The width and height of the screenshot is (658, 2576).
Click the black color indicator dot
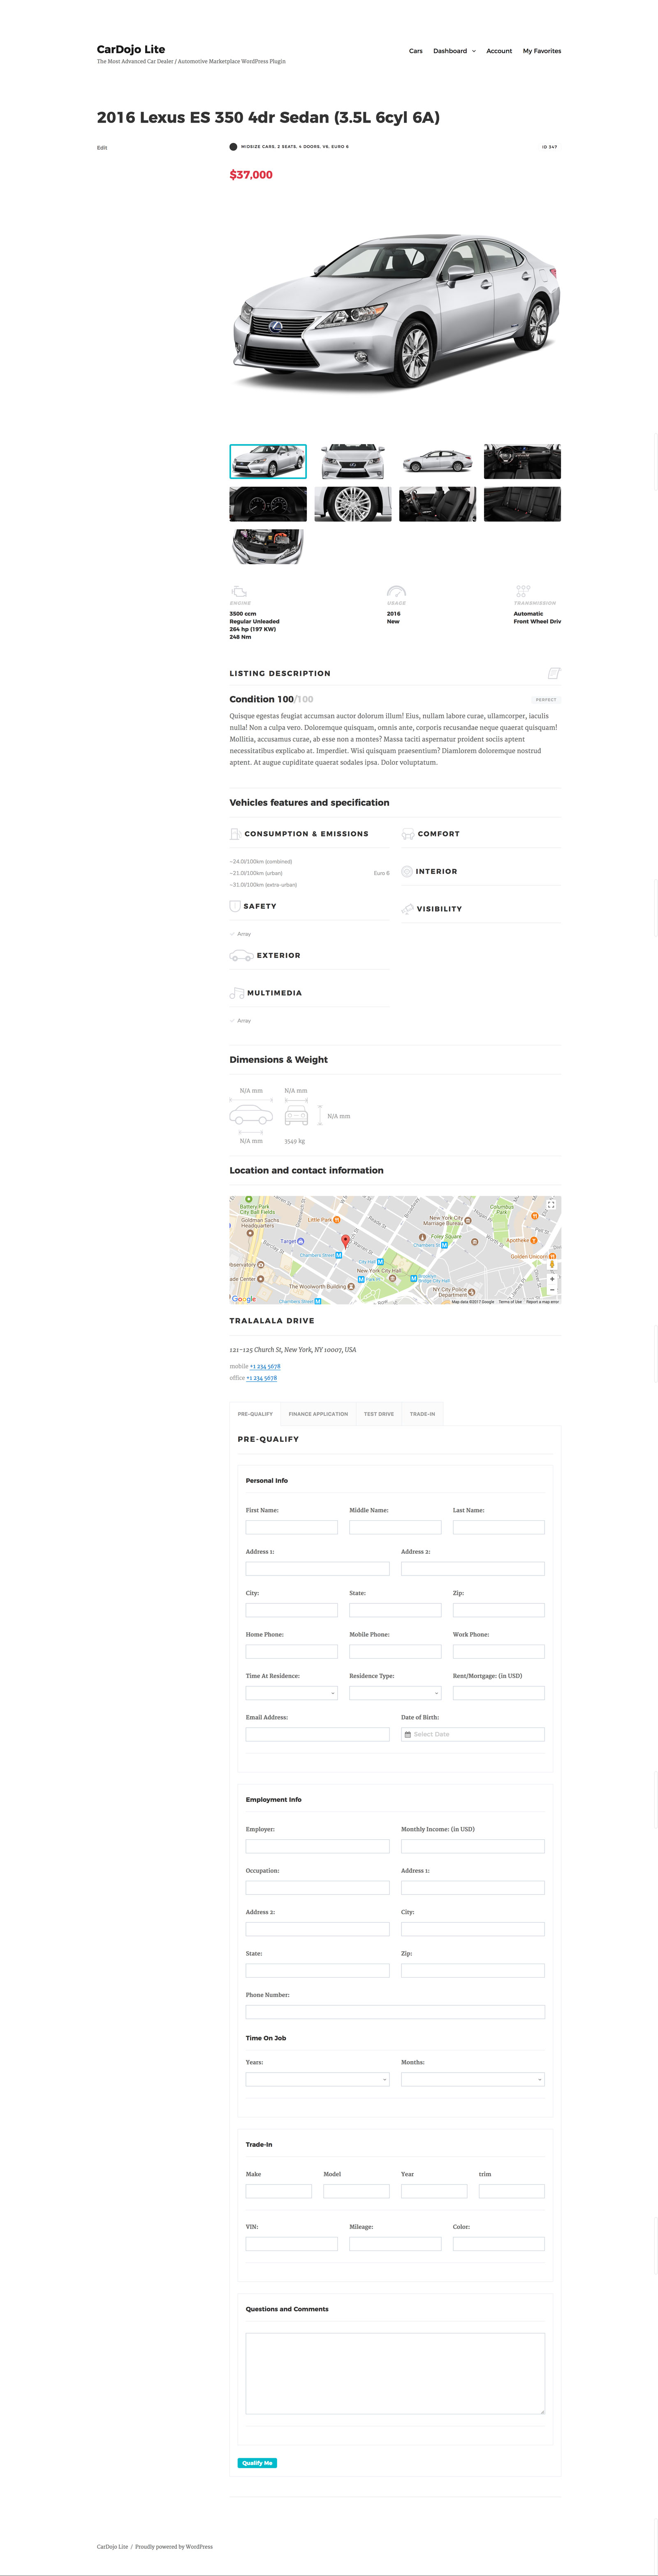[234, 147]
